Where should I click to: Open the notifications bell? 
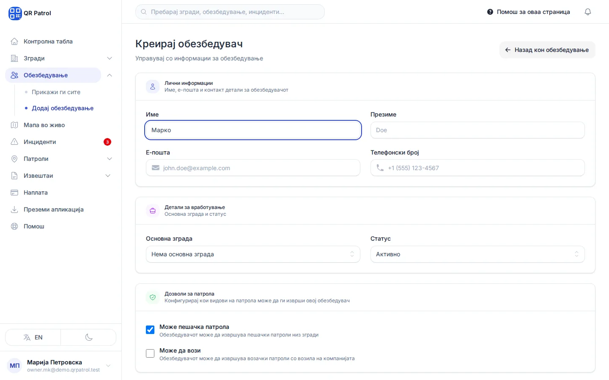pos(588,12)
